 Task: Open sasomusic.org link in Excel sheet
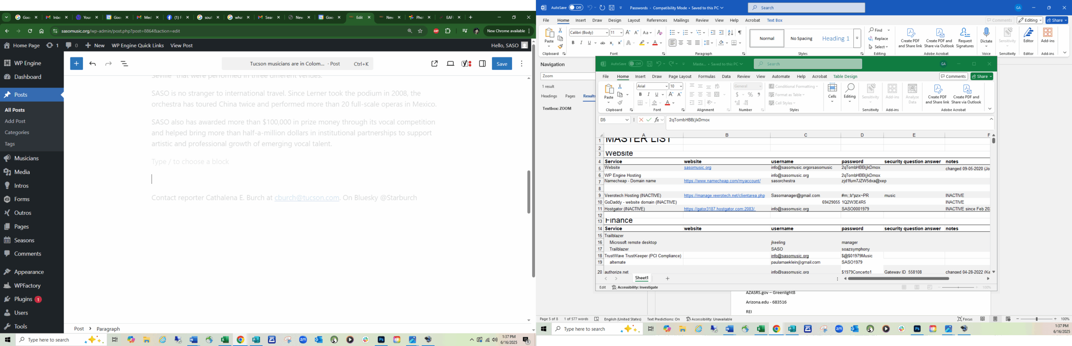point(697,168)
